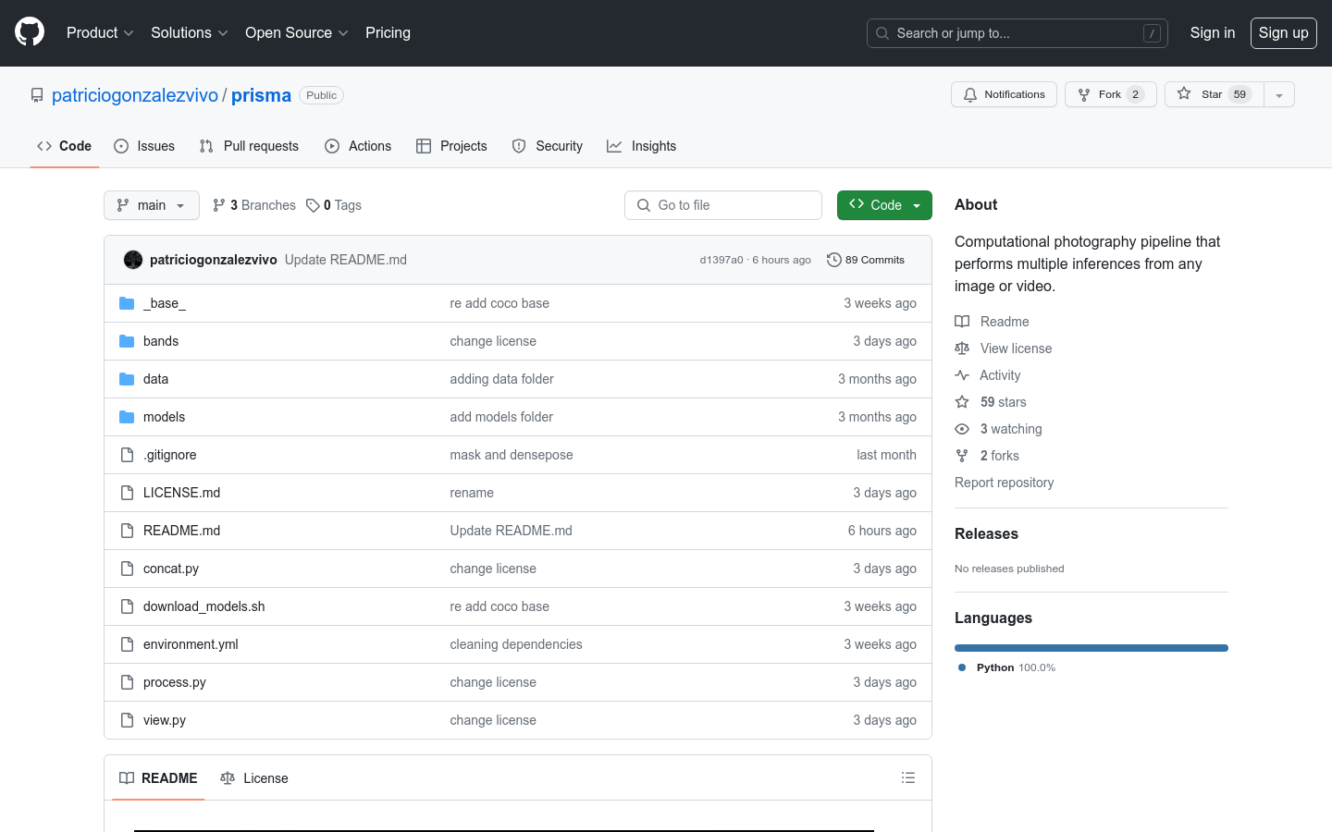Open the Pricing page
Viewport: 1332px width, 832px height.
388,32
